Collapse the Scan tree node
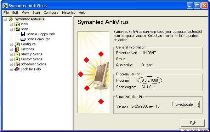The height and width of the screenshot is (132, 210). (11, 29)
